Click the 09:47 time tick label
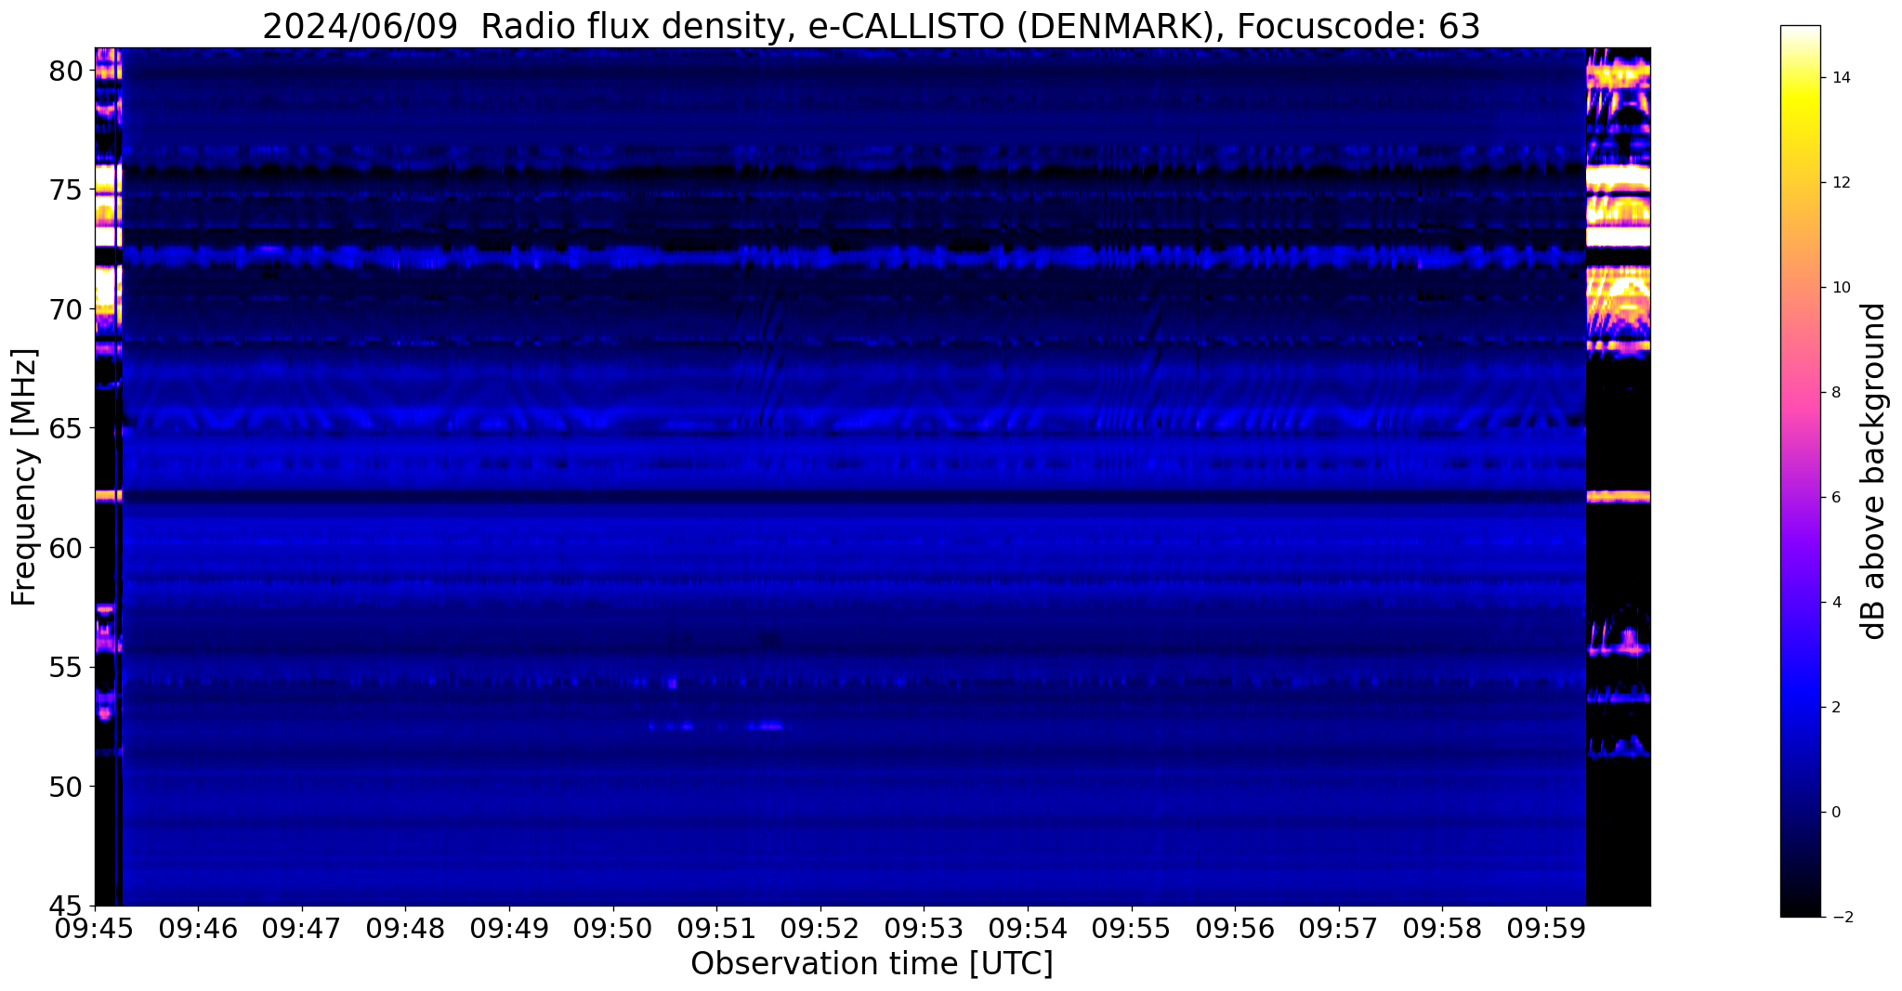Screen dimensions: 1902x991 click(302, 927)
